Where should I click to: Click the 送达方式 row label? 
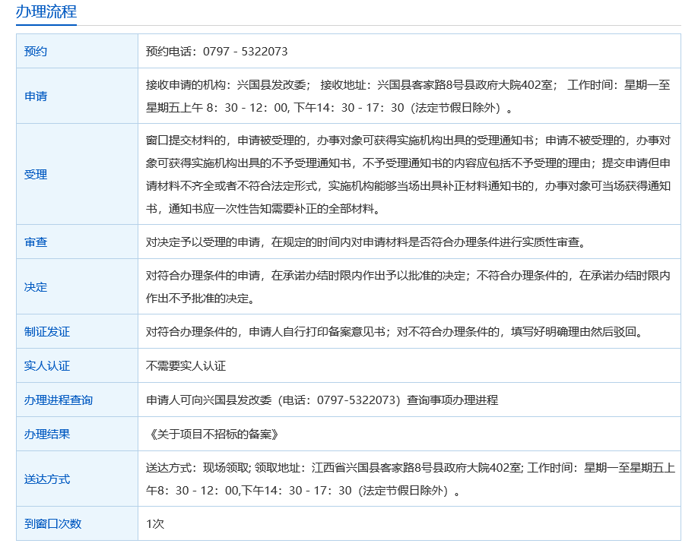click(x=47, y=479)
